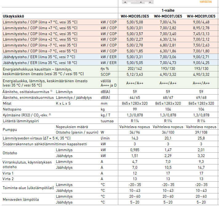Screen dimensions: 219x206
Task: Select the WH-MDC09J3E5 column header
Action: (201, 16)
